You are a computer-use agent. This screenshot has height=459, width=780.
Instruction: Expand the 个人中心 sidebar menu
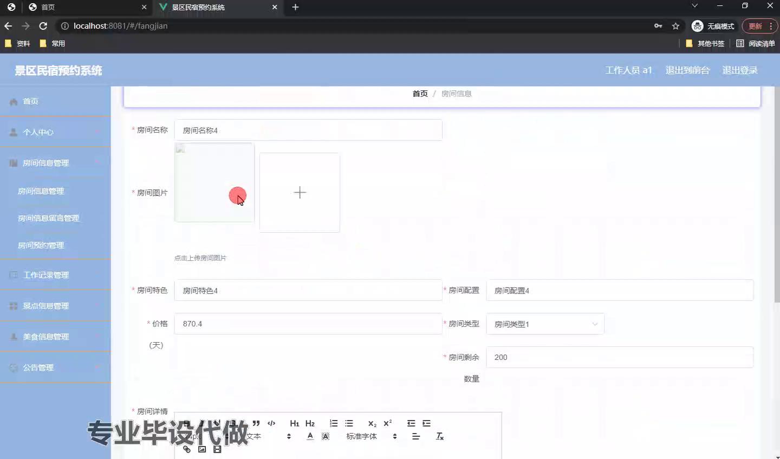coord(55,132)
